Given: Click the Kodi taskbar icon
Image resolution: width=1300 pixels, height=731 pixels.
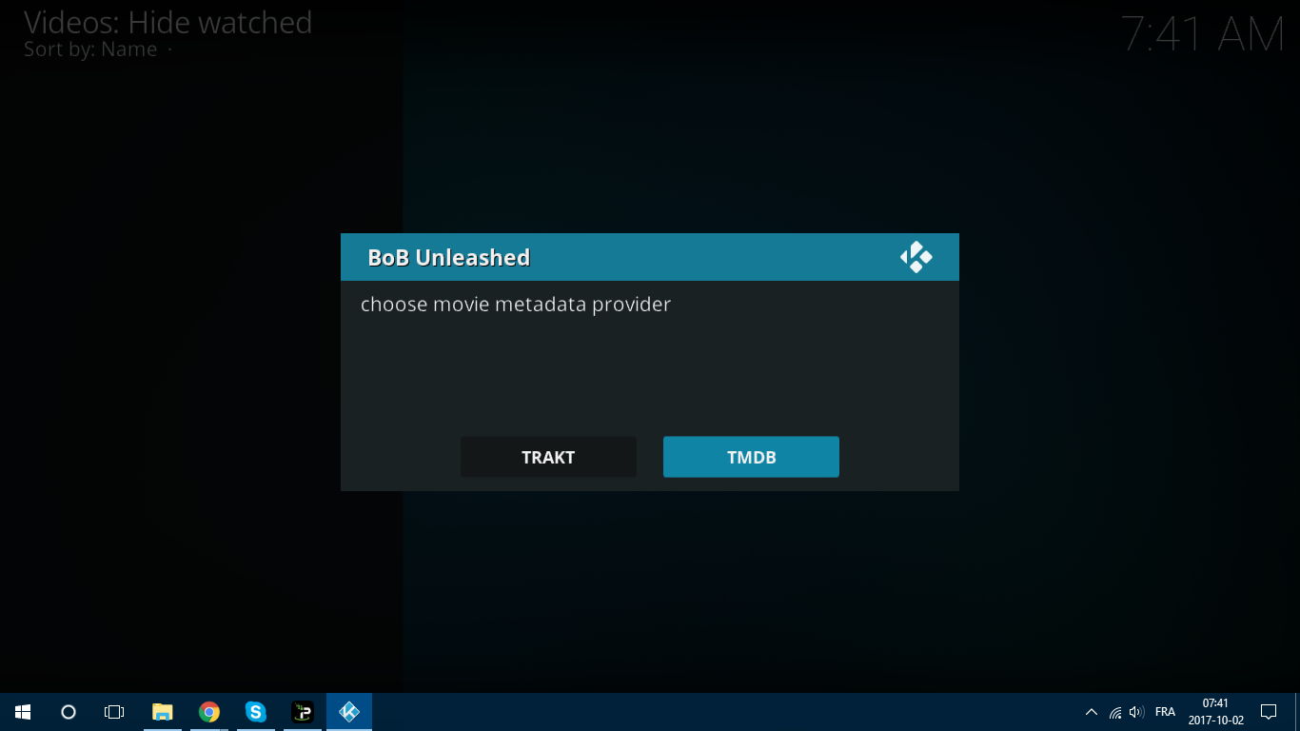Looking at the screenshot, I should click(x=349, y=712).
